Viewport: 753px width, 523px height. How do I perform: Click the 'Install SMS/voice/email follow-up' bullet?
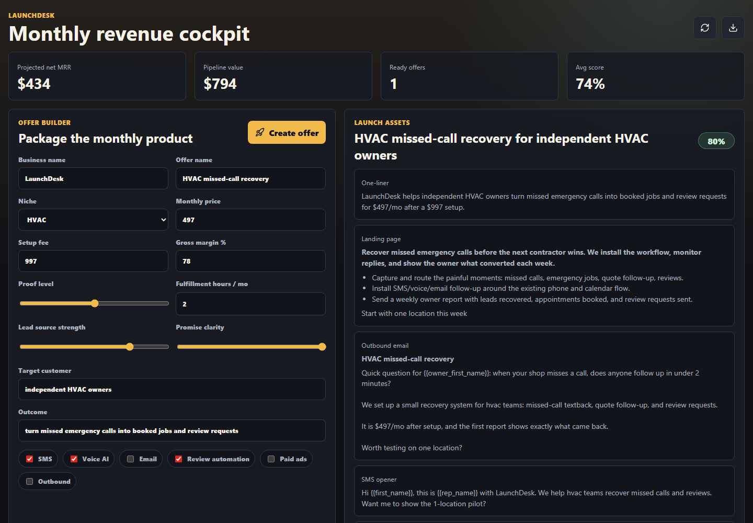point(501,288)
